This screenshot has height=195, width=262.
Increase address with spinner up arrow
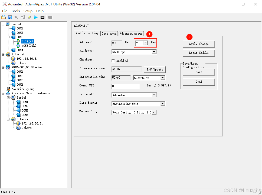[146, 42]
